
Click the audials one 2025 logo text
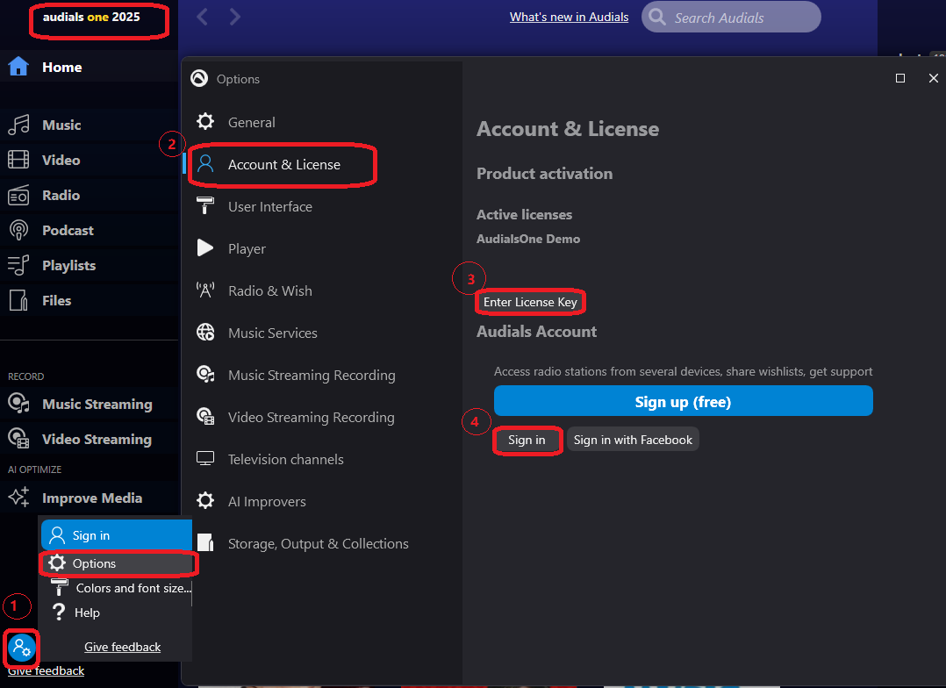click(91, 17)
